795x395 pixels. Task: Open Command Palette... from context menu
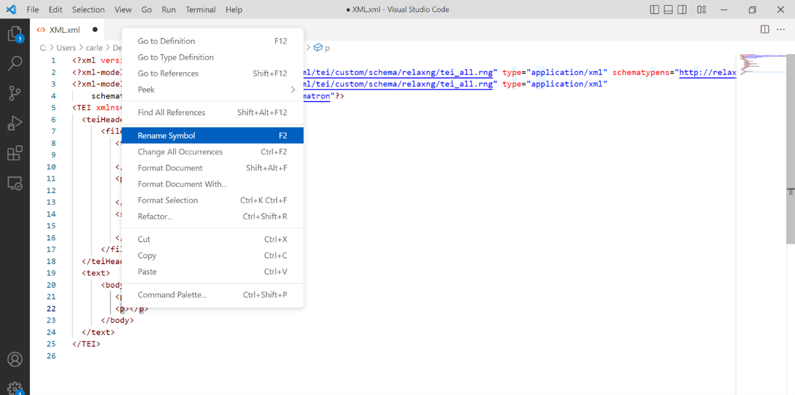click(x=212, y=295)
